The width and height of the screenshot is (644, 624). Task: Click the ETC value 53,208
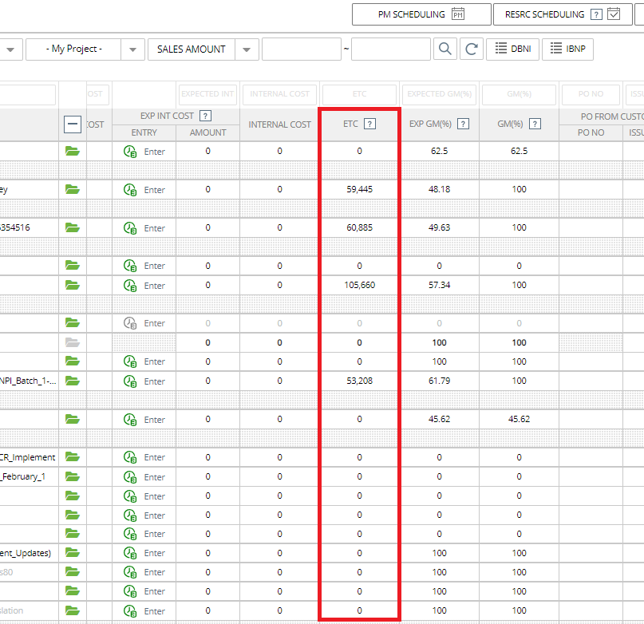pyautogui.click(x=359, y=381)
